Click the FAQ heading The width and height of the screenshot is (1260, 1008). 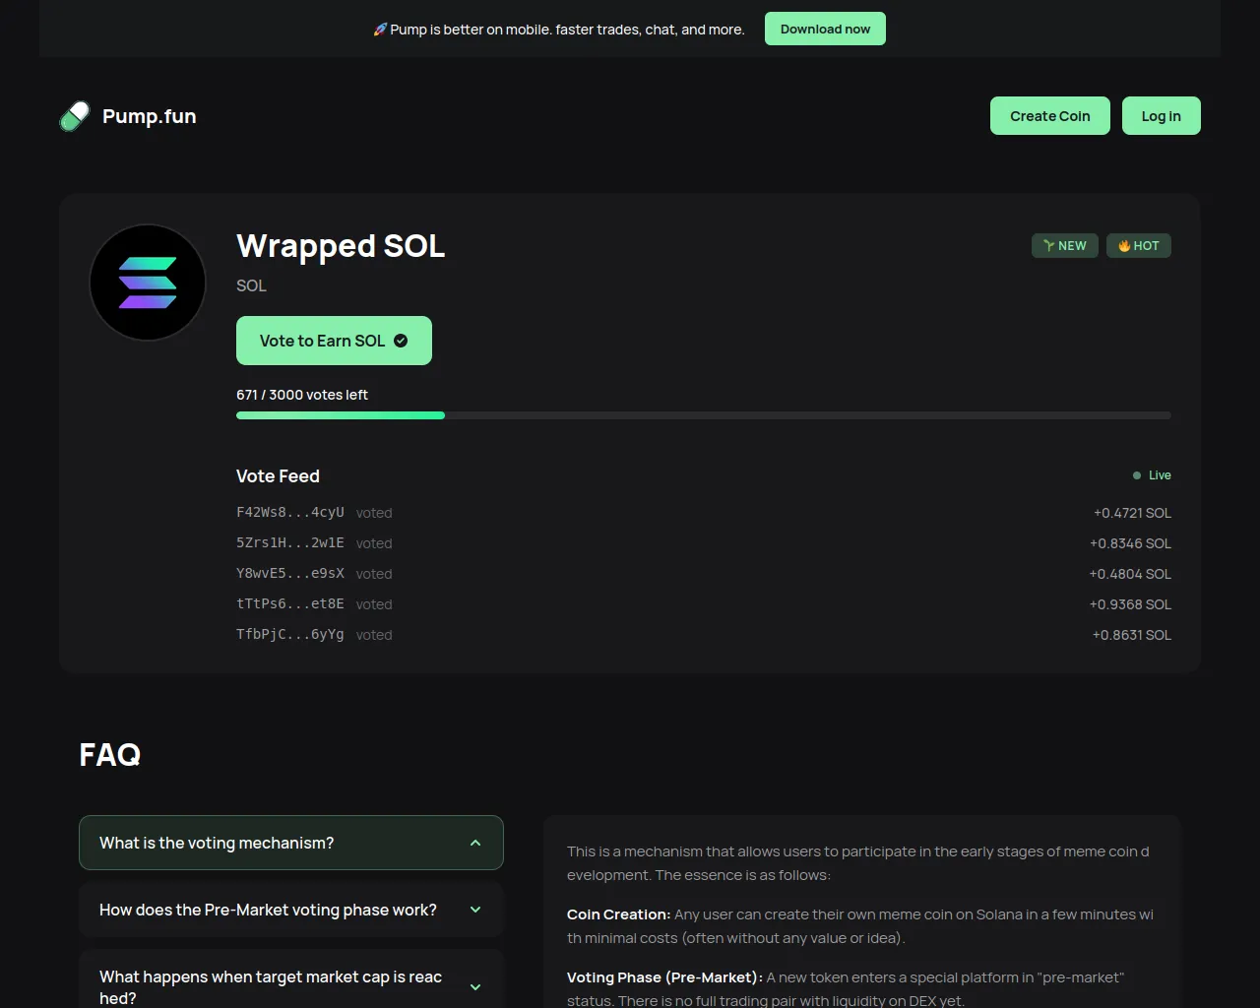tap(110, 755)
